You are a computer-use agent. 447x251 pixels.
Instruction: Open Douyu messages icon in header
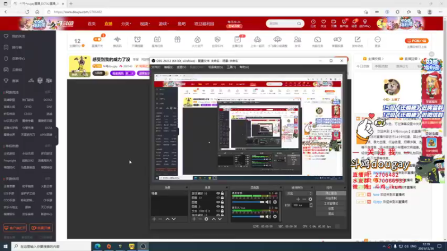tap(354, 23)
